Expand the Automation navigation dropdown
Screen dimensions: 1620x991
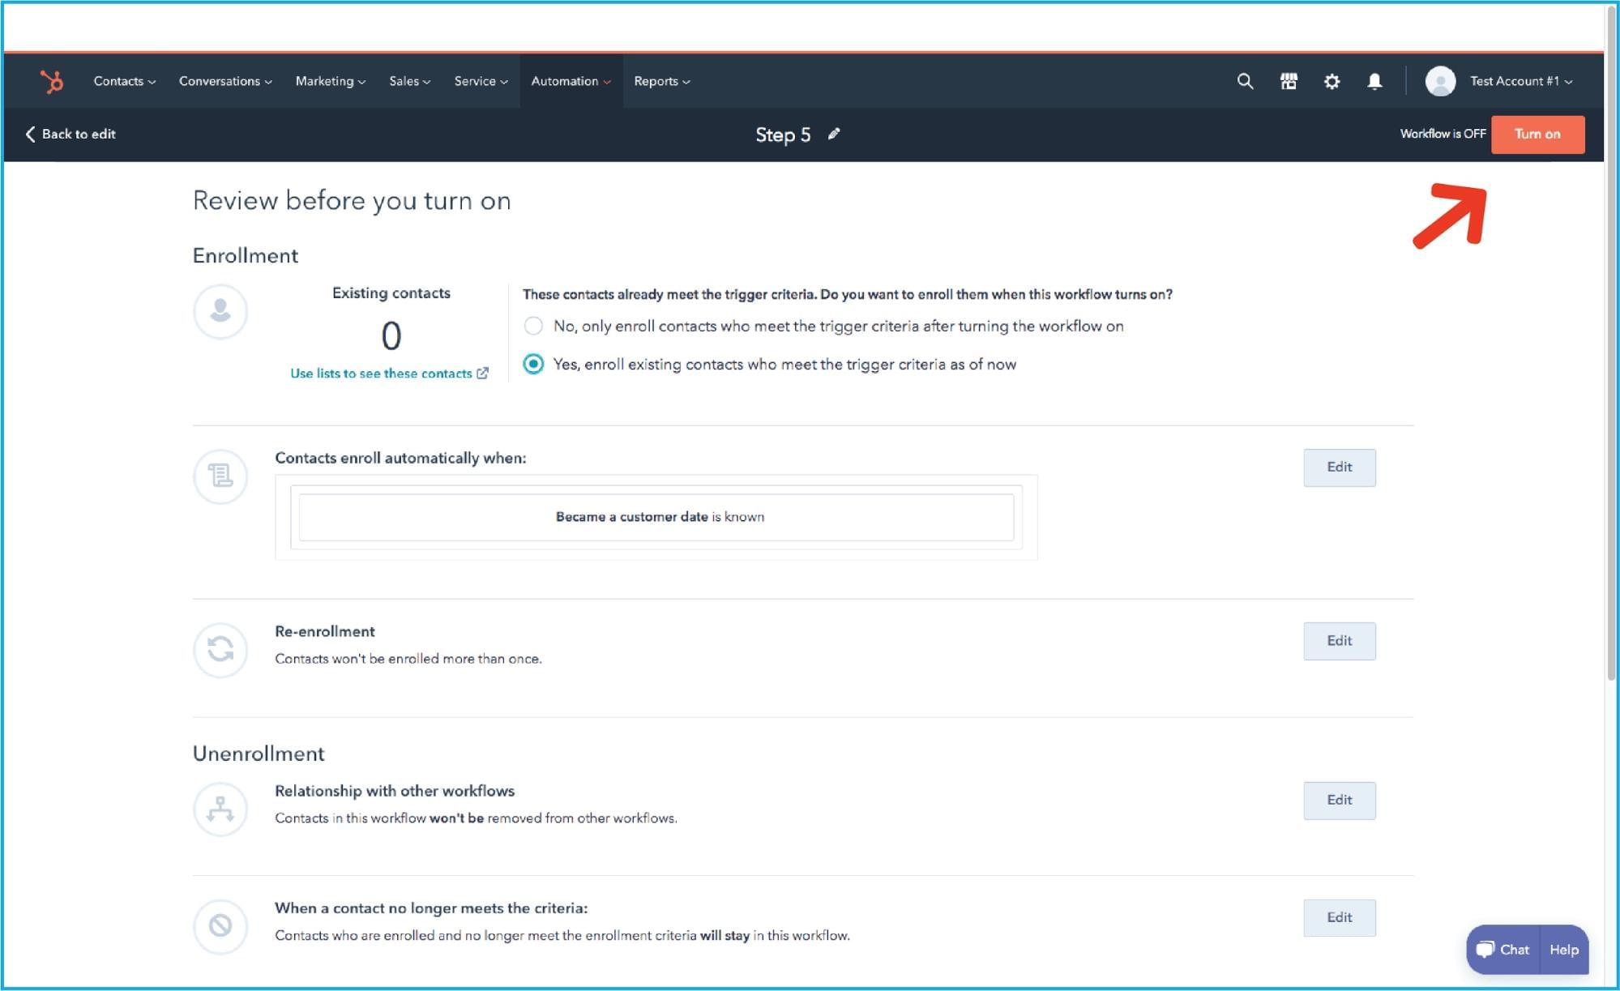click(571, 81)
